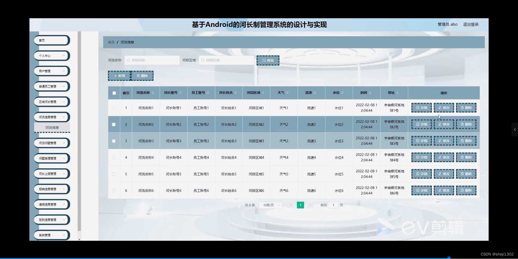Click the 修改 edit icon for 河流名称2
Image resolution: width=518 pixels, height=259 pixels.
440,124
